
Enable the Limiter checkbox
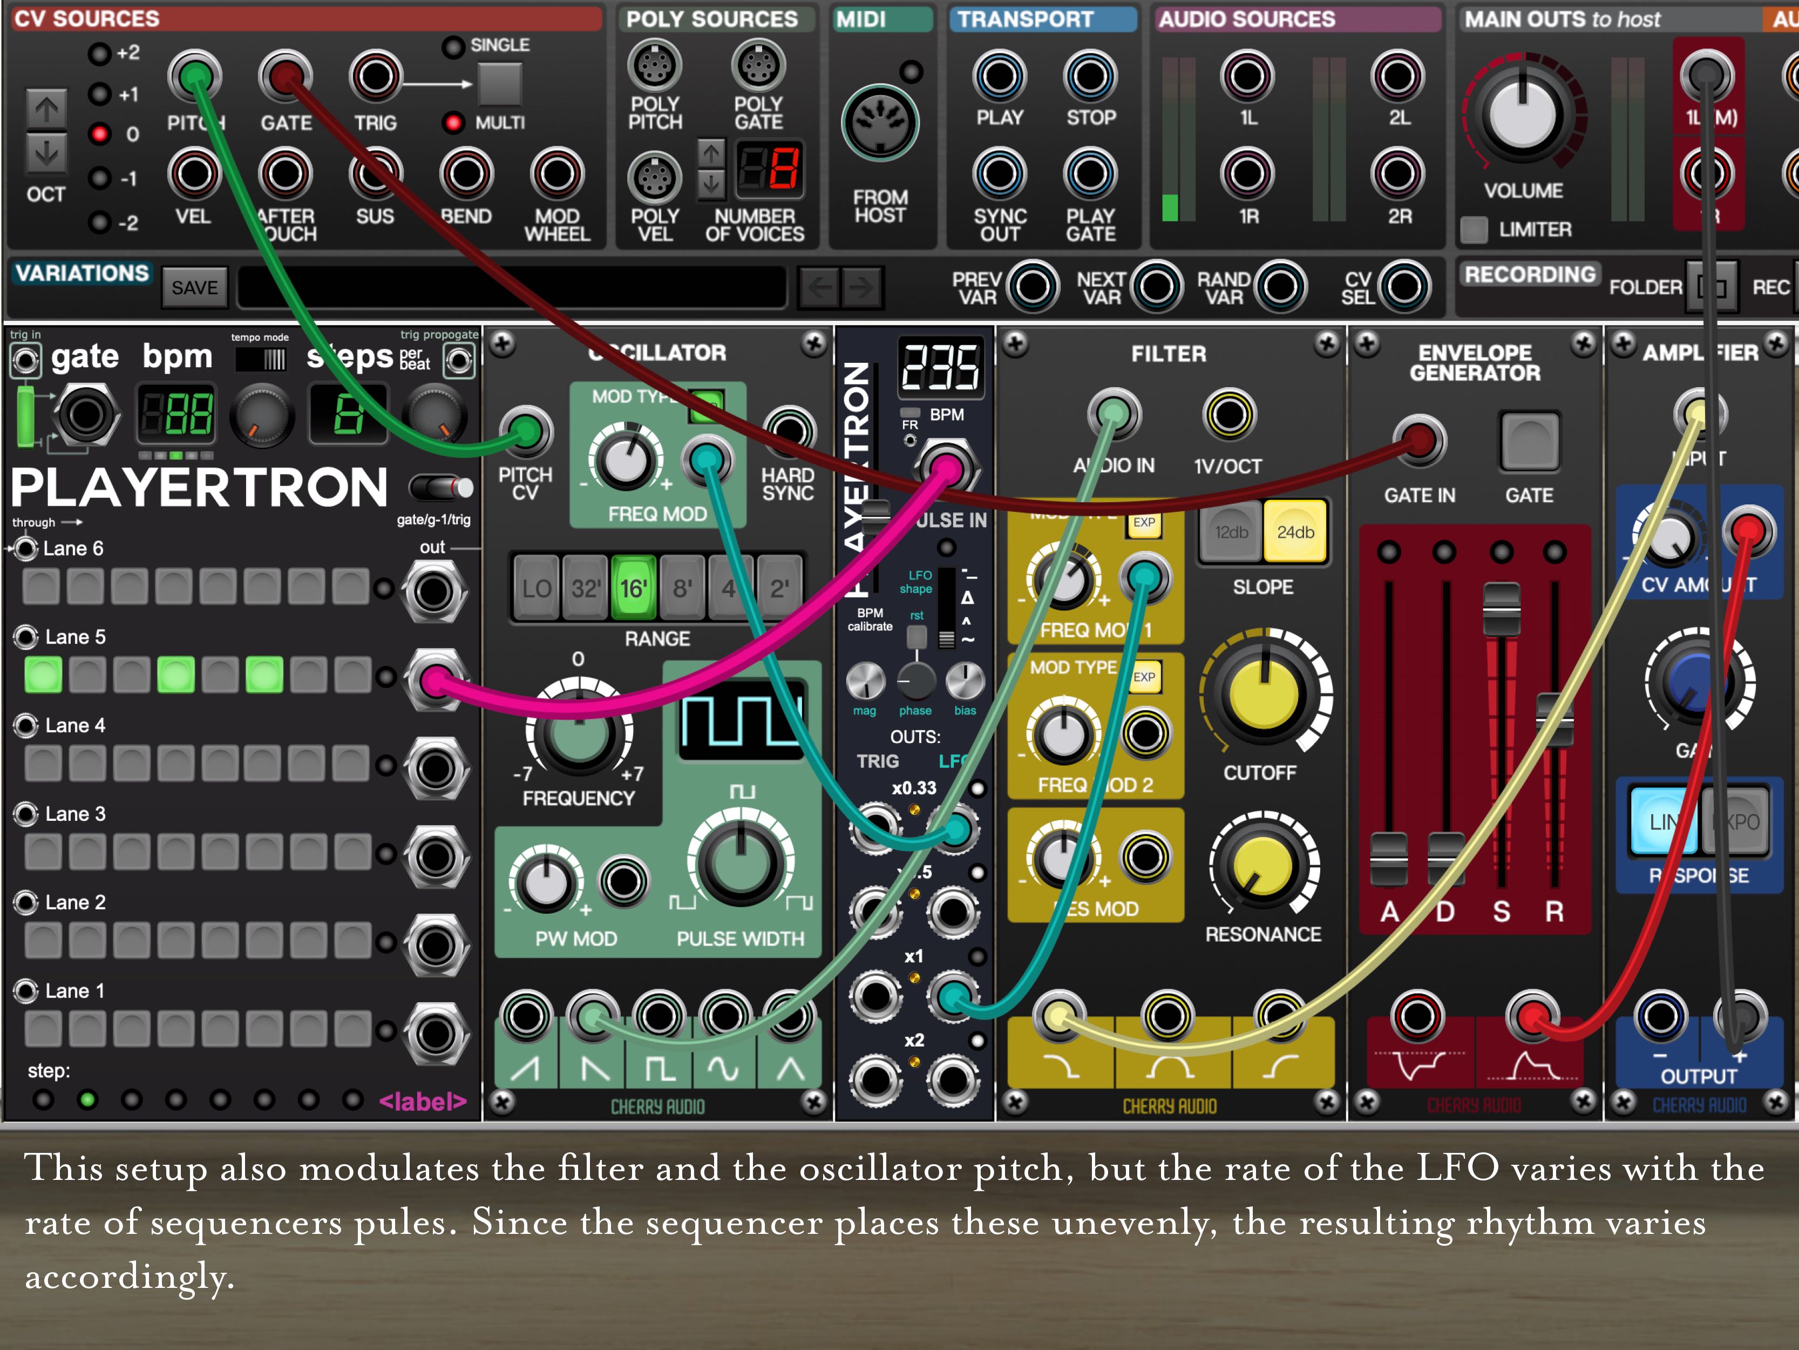click(1474, 230)
